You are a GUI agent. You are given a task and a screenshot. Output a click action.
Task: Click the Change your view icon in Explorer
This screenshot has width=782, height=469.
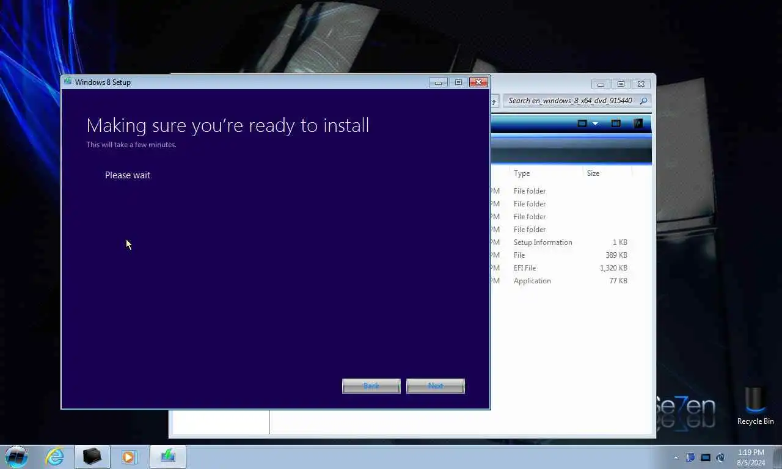click(582, 123)
